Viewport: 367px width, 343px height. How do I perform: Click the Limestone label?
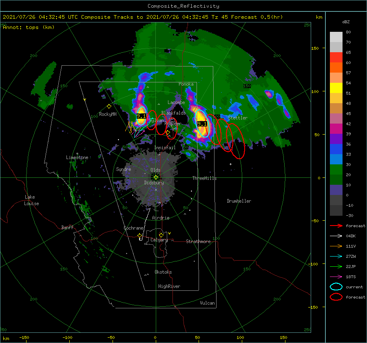click(x=77, y=157)
